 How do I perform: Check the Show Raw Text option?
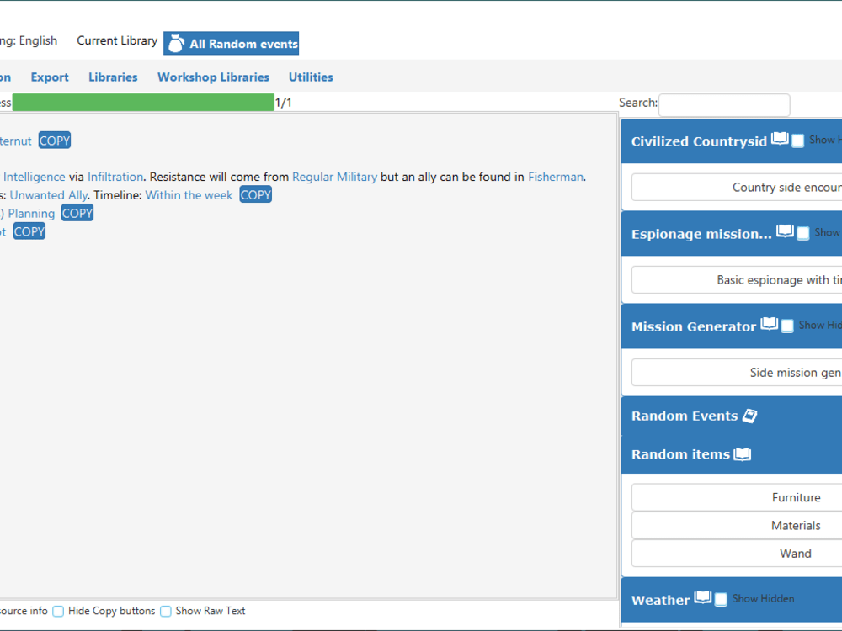pyautogui.click(x=165, y=611)
